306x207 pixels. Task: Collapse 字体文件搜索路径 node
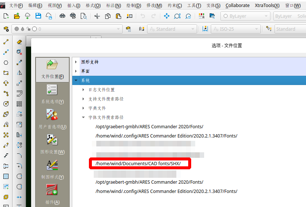[83, 117]
